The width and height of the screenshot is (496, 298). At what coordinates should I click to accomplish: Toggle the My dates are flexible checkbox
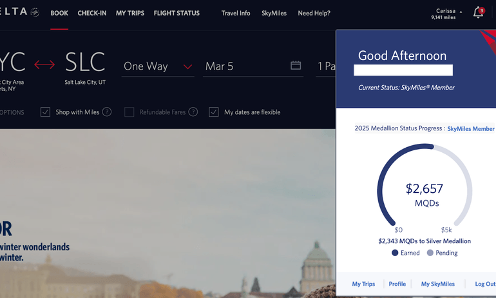[214, 112]
